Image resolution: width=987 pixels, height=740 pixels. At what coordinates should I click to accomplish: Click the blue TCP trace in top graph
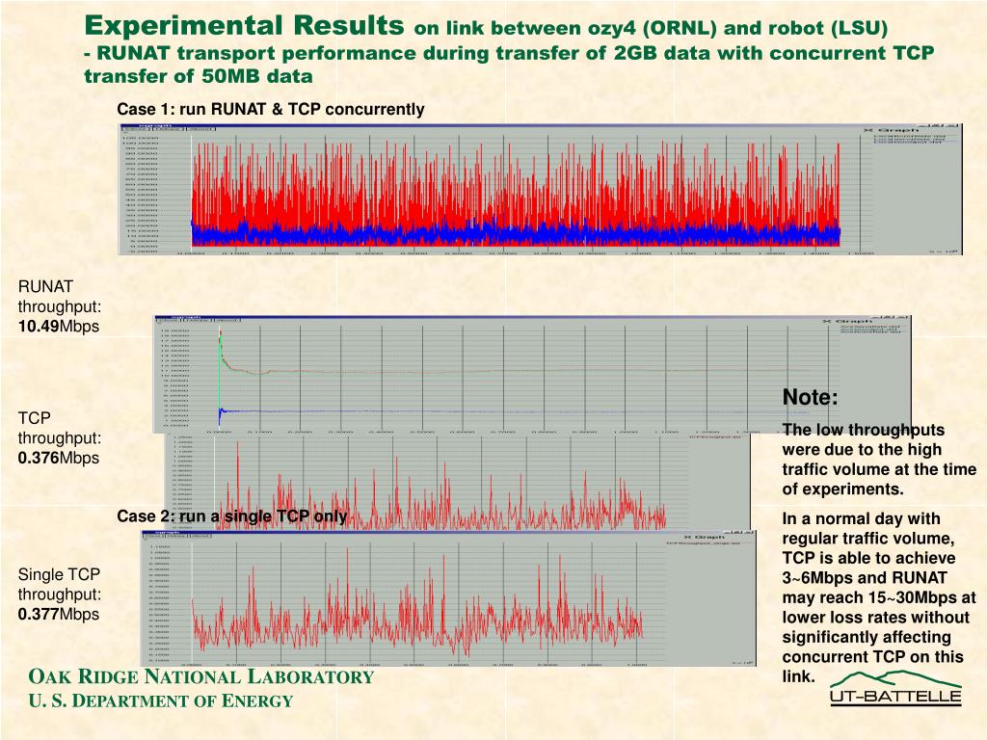coord(482,232)
